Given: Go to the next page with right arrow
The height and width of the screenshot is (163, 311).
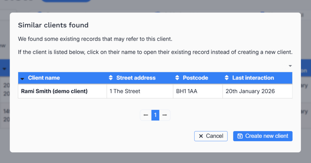Looking at the screenshot, I should click(x=165, y=115).
